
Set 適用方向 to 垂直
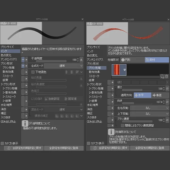[160, 95]
